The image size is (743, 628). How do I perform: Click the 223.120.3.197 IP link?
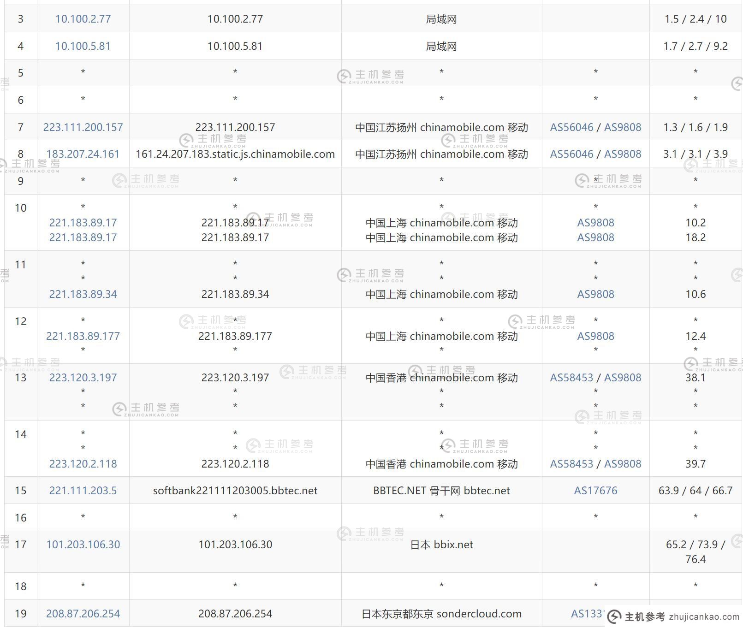[x=83, y=378]
